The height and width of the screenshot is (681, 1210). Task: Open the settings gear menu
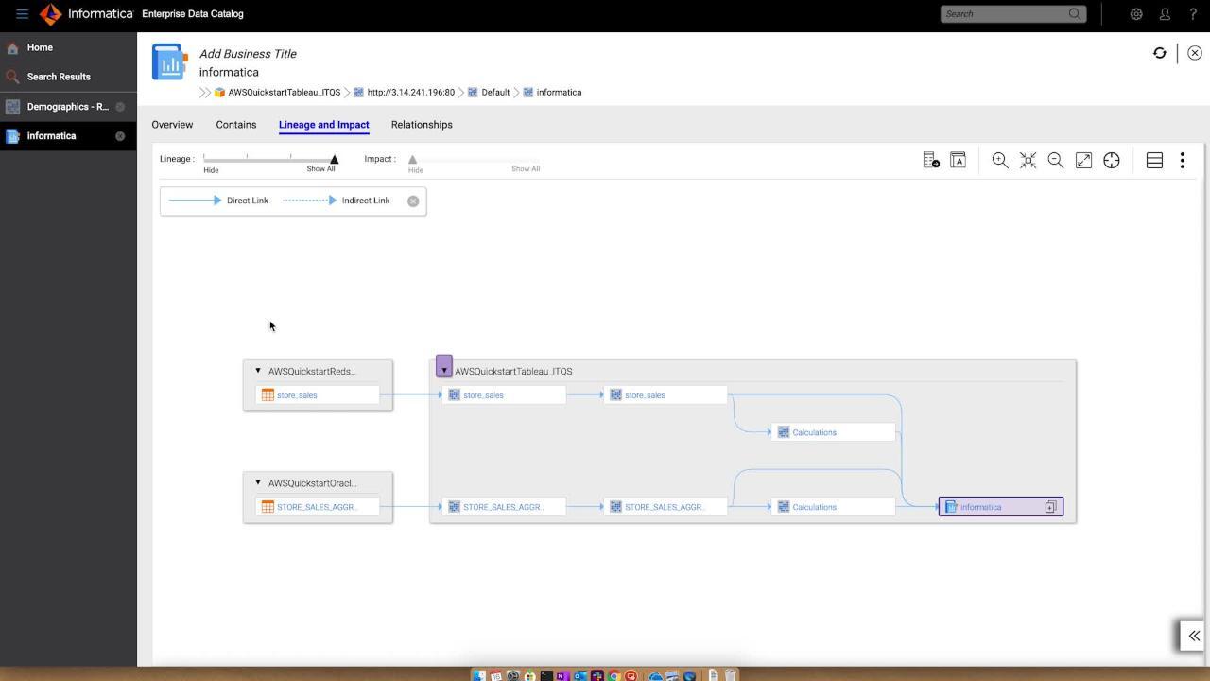pyautogui.click(x=1136, y=14)
